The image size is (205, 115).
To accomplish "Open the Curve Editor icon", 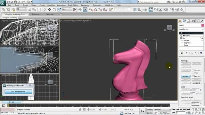I will [156, 10].
